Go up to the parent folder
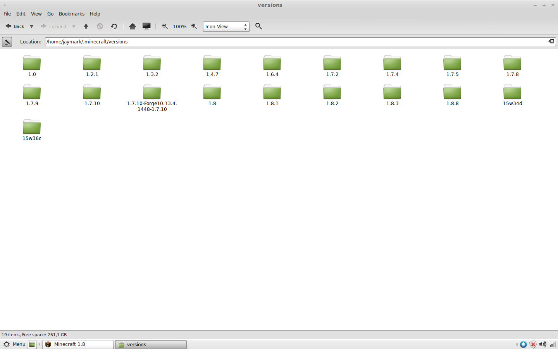Screen dimensions: 558x349 point(86,26)
